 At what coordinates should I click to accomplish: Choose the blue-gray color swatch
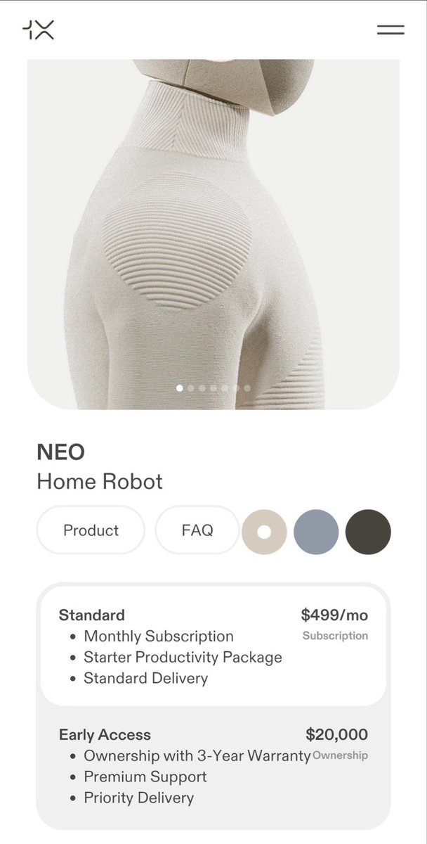click(316, 532)
